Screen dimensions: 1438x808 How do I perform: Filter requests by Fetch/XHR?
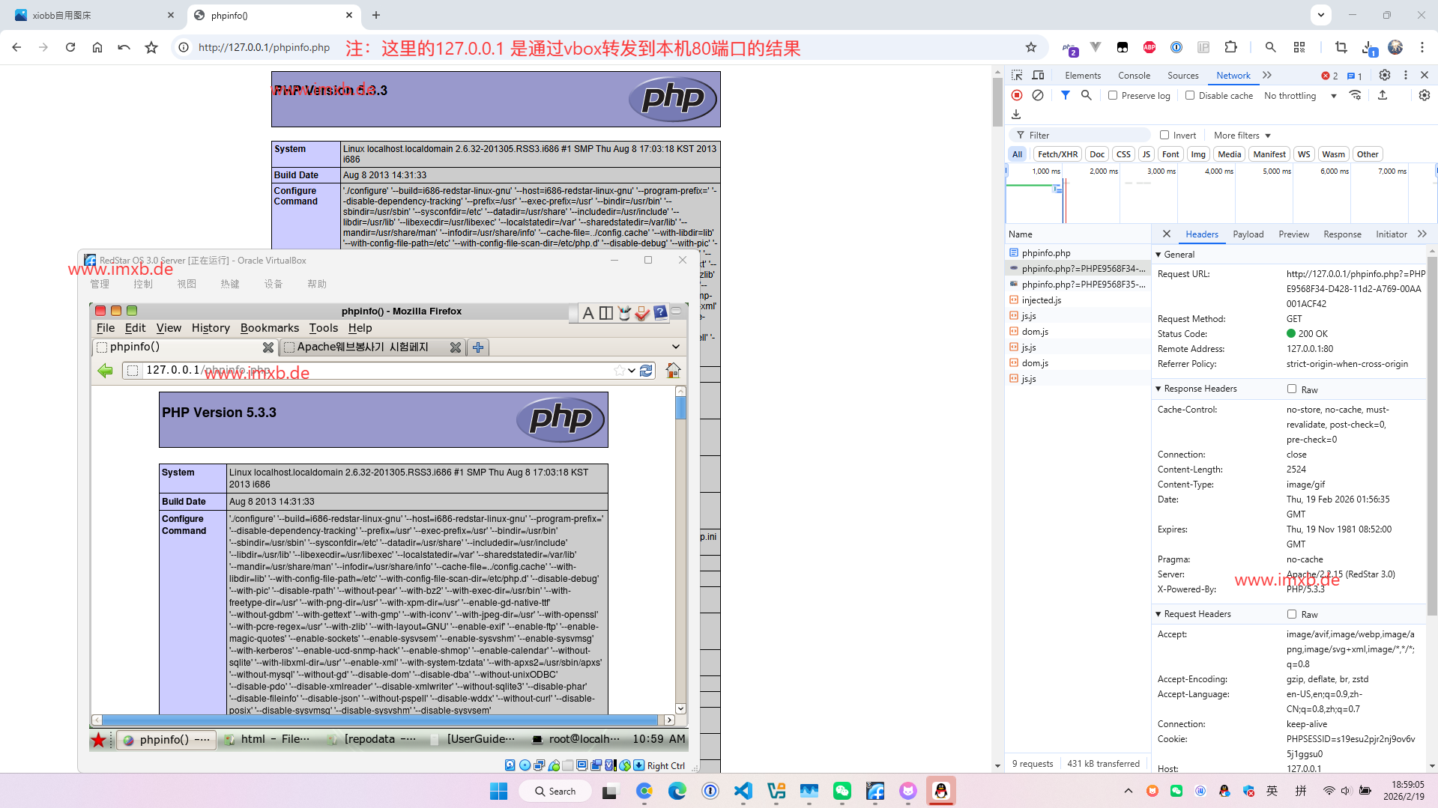[x=1057, y=154]
